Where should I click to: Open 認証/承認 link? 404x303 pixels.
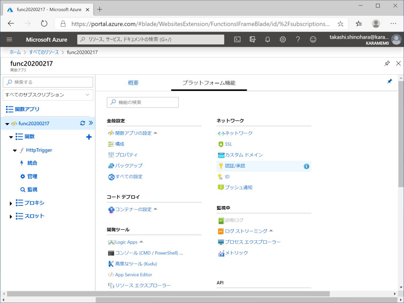[x=235, y=166]
